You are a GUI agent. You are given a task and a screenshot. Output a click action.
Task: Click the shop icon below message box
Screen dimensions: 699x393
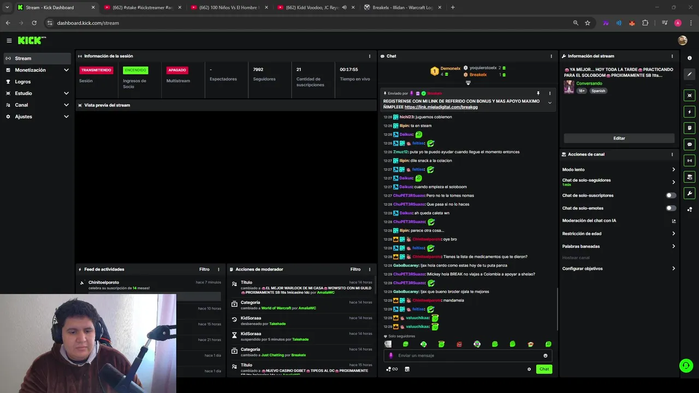[x=407, y=369]
